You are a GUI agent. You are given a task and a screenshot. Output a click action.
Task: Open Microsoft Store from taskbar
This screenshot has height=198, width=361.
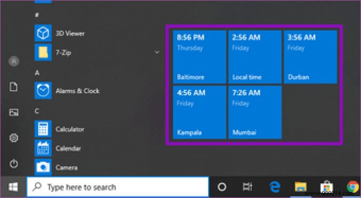point(326,187)
